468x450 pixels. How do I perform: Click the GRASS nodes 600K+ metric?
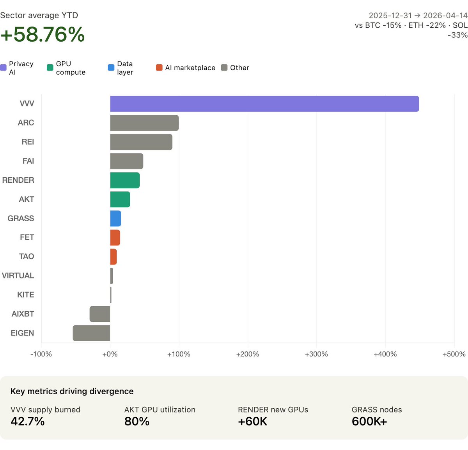coord(369,421)
